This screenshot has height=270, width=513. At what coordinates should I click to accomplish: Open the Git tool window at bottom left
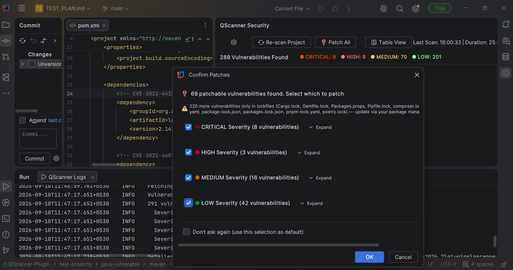tap(6, 251)
